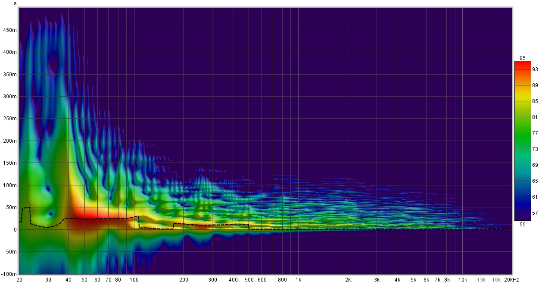The image size is (545, 285).
Task: Click the -100m time axis label
Action: pyautogui.click(x=9, y=274)
